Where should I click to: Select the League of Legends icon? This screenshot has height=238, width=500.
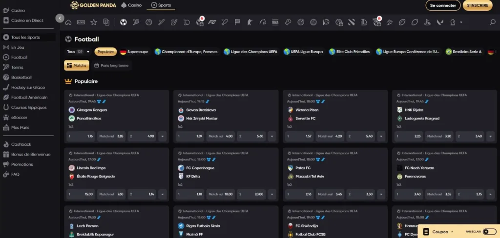pyautogui.click(x=364, y=22)
